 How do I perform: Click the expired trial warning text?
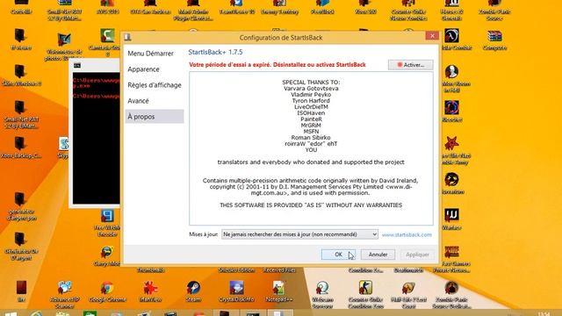277,65
